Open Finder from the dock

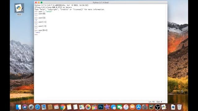[19, 107]
